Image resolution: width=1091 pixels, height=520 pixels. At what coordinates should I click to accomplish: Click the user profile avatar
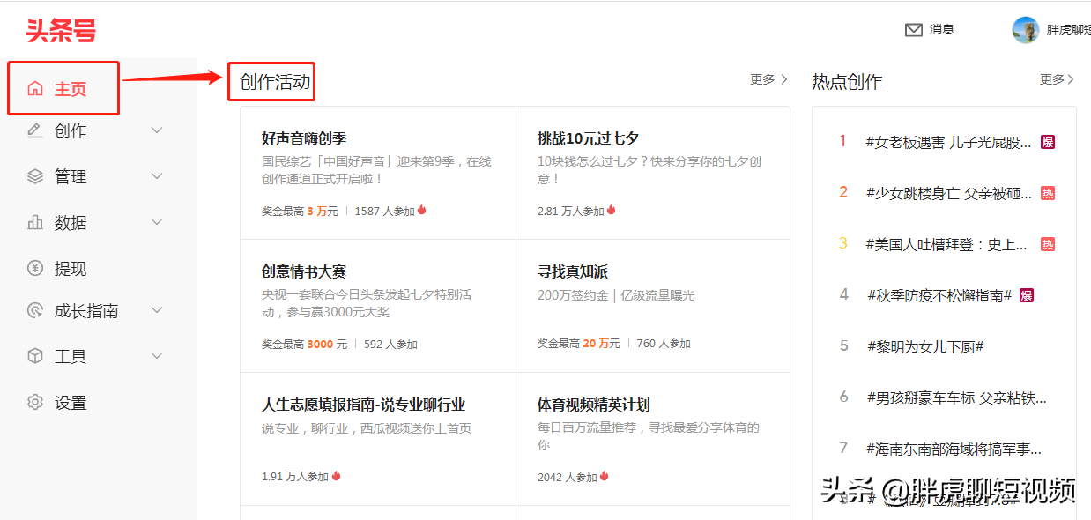pos(1026,30)
